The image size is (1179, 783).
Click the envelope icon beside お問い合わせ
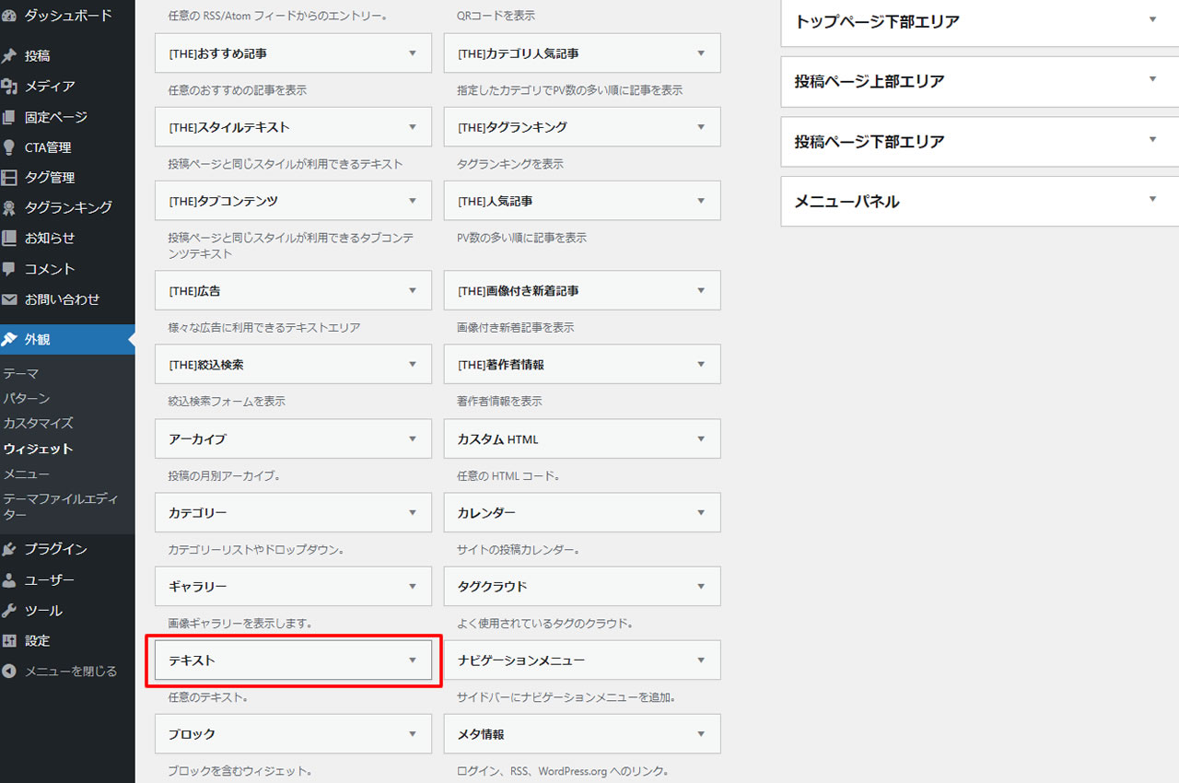tap(9, 299)
